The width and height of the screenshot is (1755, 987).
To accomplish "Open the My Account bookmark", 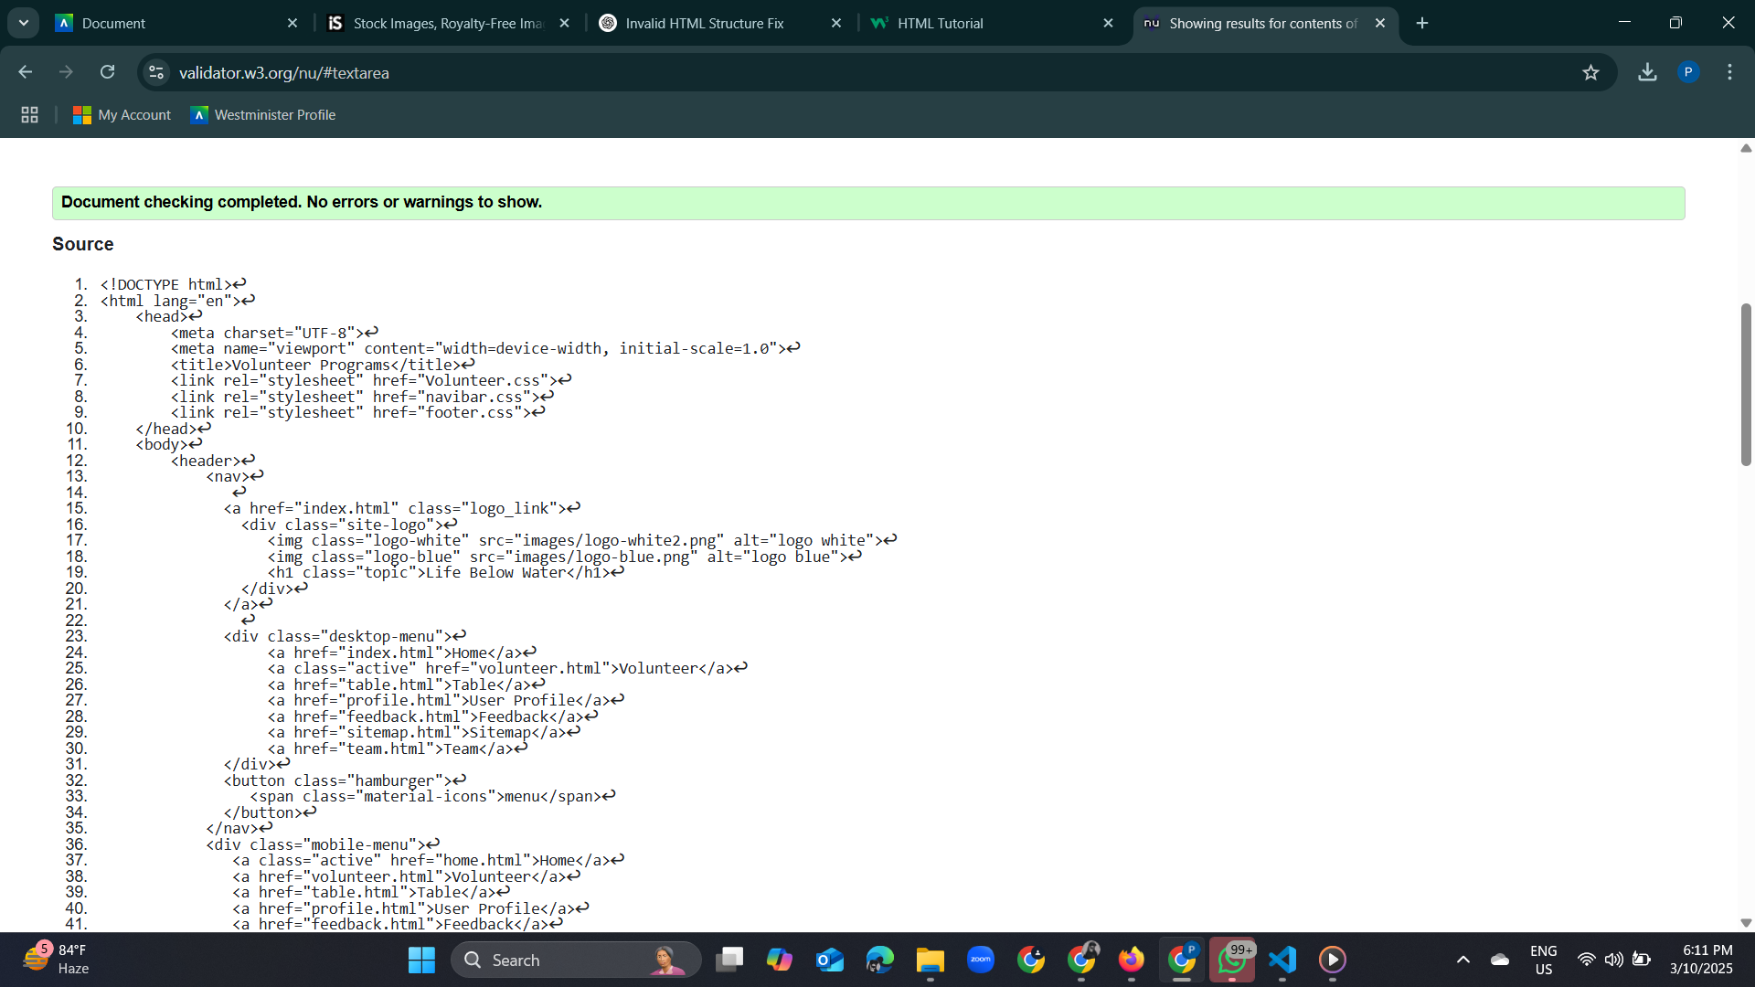I will coord(122,115).
